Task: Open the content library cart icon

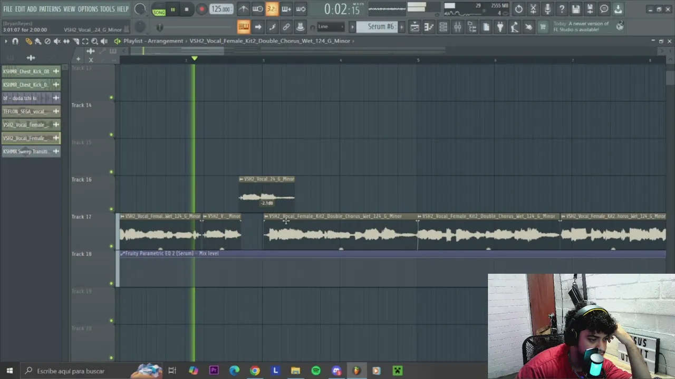Action: click(x=543, y=27)
